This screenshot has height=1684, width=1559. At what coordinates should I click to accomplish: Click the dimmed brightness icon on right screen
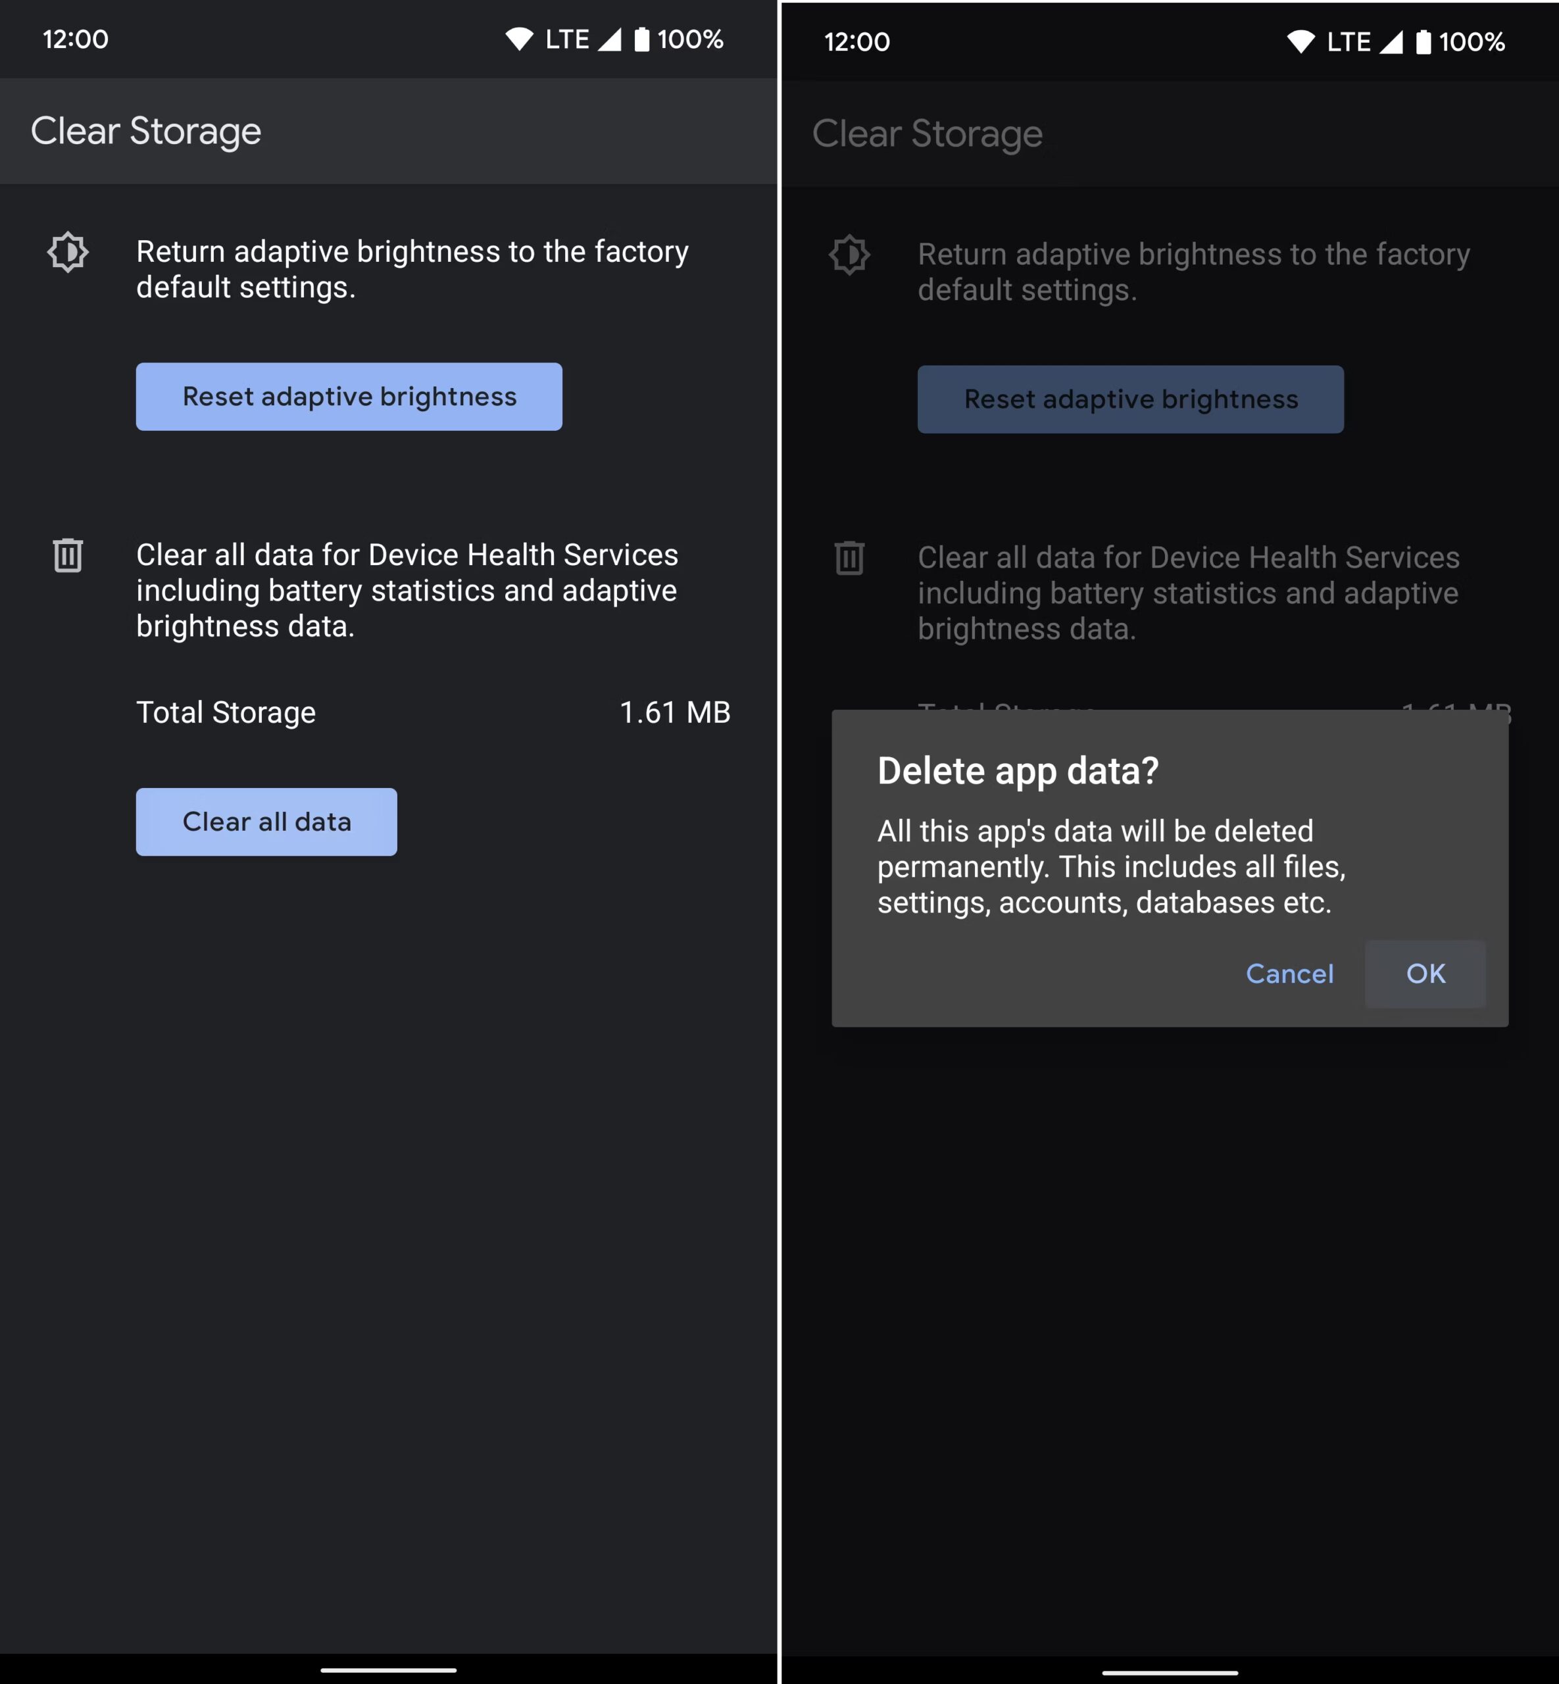tap(849, 255)
